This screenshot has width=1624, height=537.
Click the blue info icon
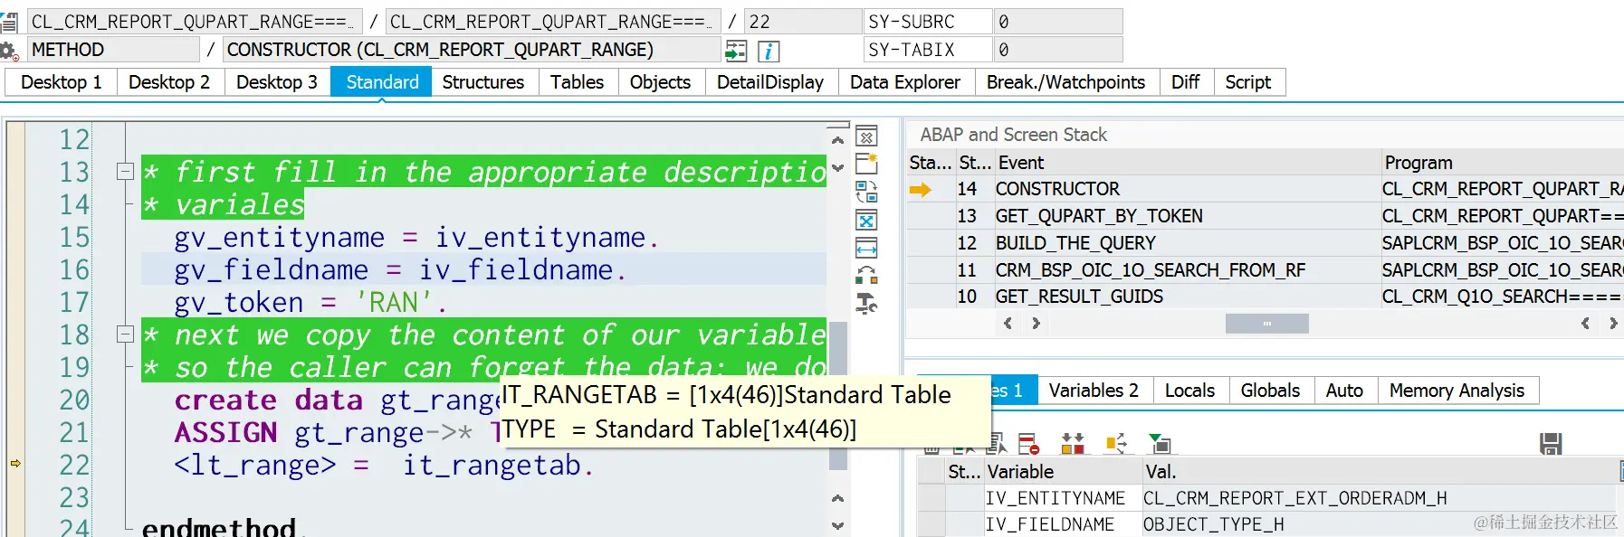(x=768, y=51)
